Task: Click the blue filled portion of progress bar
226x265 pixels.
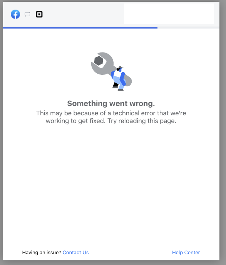Action: click(x=80, y=28)
